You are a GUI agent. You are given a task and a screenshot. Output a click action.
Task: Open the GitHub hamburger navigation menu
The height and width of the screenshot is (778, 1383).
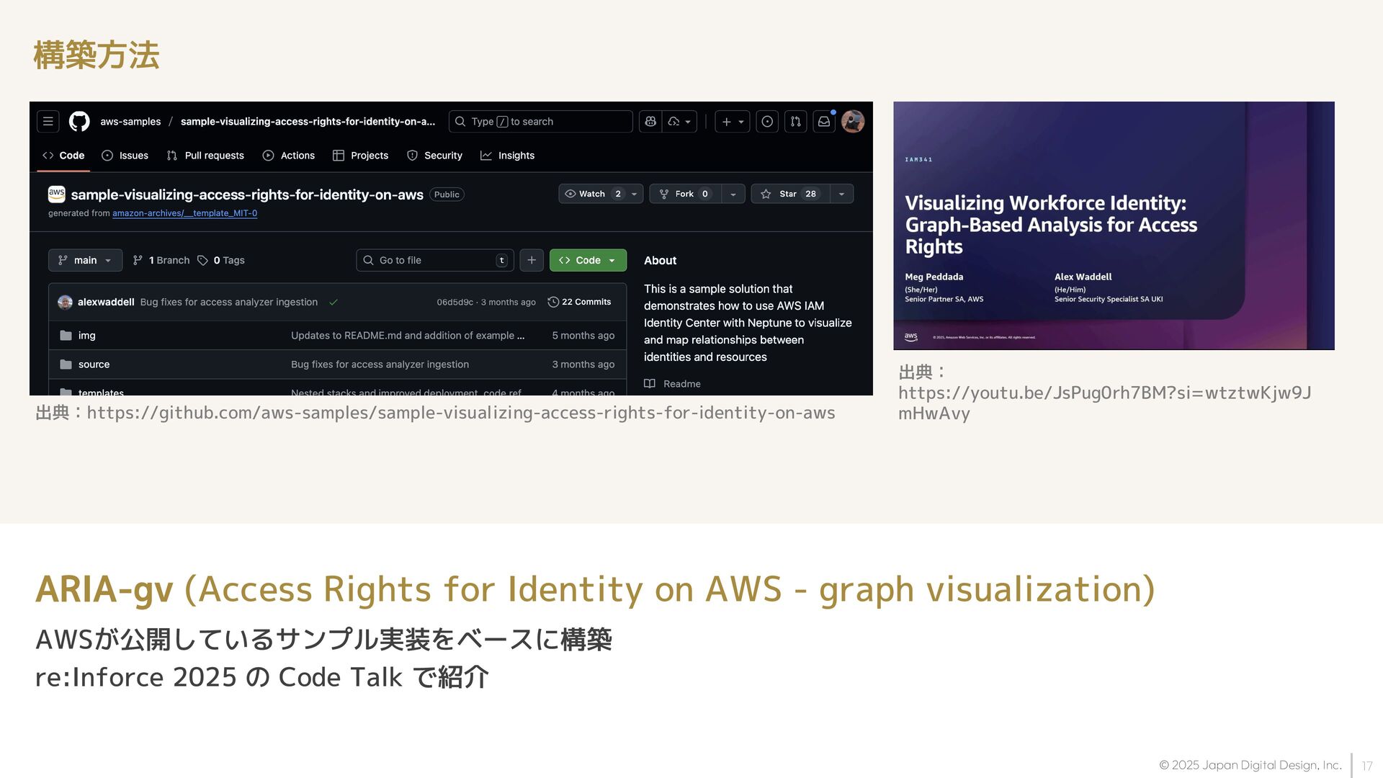coord(48,122)
